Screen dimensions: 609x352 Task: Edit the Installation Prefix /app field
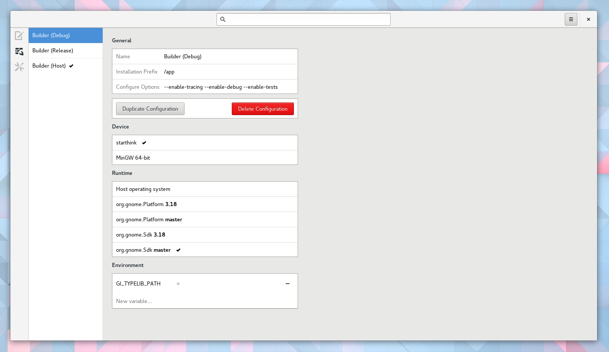[229, 72]
